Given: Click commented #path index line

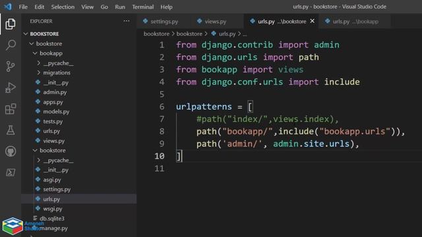Looking at the screenshot, I should pyautogui.click(x=267, y=119).
